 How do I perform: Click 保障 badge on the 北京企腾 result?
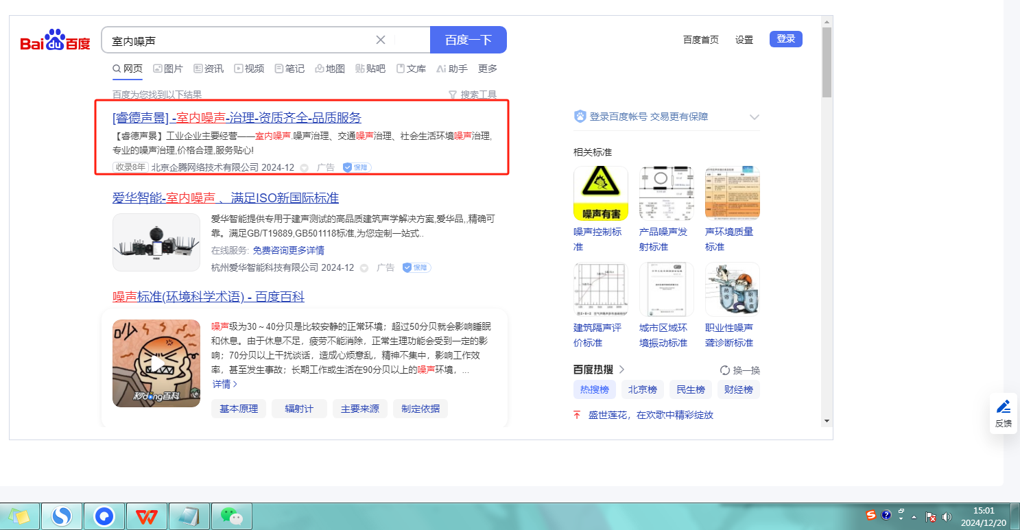tap(357, 167)
